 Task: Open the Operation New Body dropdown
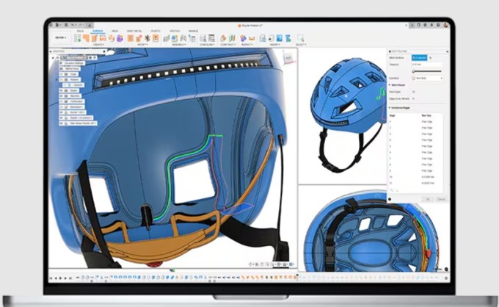pyautogui.click(x=427, y=78)
